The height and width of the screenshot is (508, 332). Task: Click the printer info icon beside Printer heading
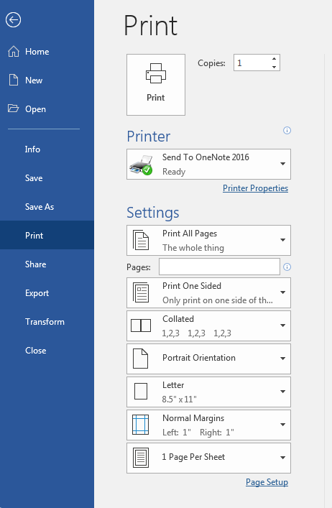pyautogui.click(x=287, y=130)
